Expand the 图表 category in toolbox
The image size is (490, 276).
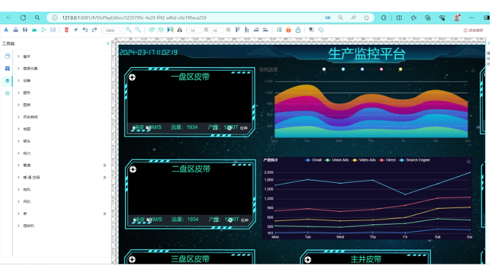(26, 105)
